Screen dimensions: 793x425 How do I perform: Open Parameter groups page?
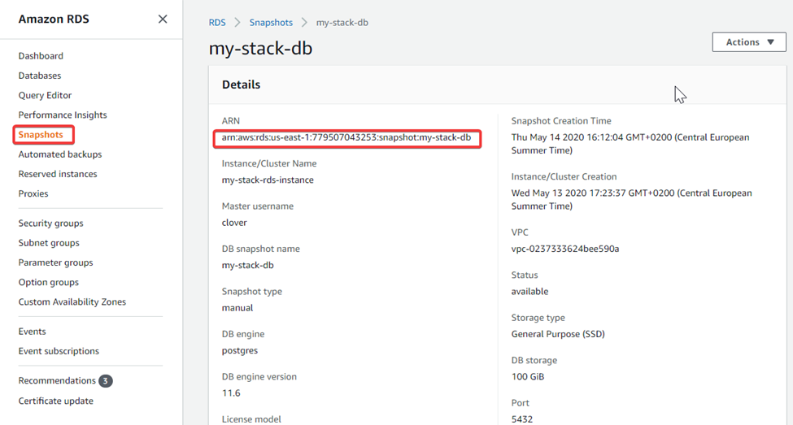(55, 262)
